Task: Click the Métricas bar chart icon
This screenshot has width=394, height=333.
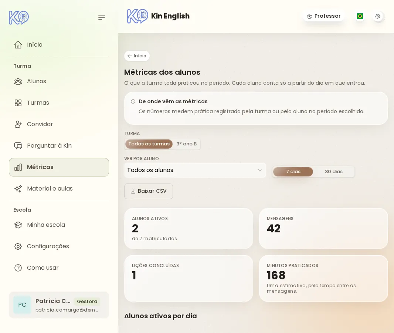Action: (x=18, y=167)
